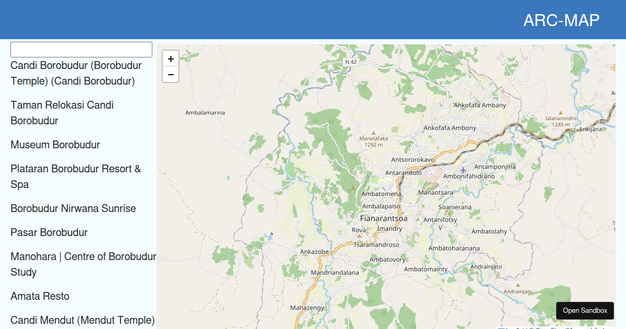This screenshot has width=626, height=329.
Task: Click the Ambatoharanana map label
Action: click(454, 249)
